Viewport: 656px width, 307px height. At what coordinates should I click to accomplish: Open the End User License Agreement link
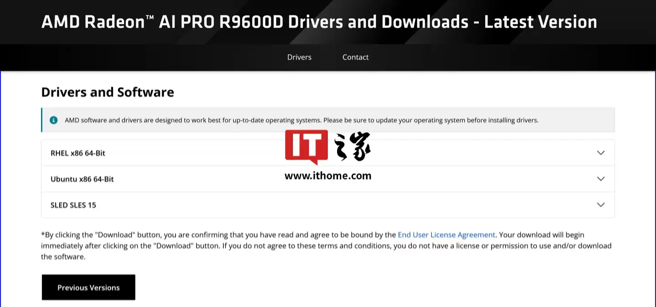tap(446, 235)
